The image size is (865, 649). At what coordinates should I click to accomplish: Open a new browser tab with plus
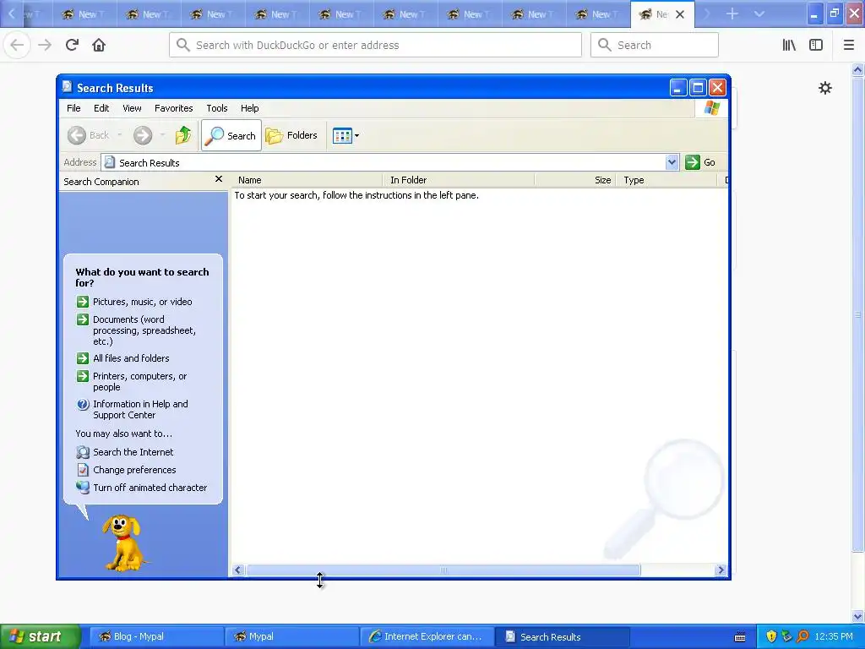(x=732, y=14)
